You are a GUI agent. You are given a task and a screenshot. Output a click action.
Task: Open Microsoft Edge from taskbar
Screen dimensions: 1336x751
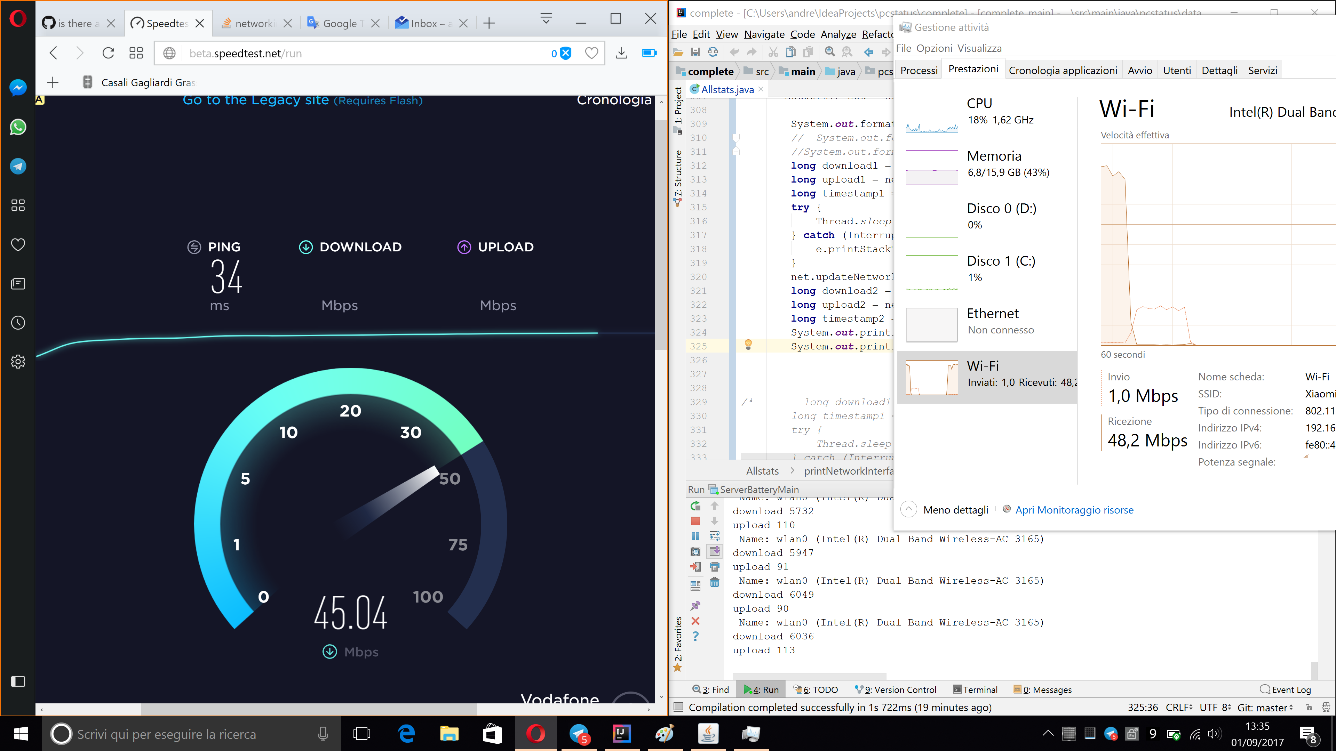406,734
